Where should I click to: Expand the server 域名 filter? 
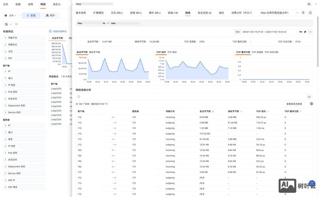point(24,139)
